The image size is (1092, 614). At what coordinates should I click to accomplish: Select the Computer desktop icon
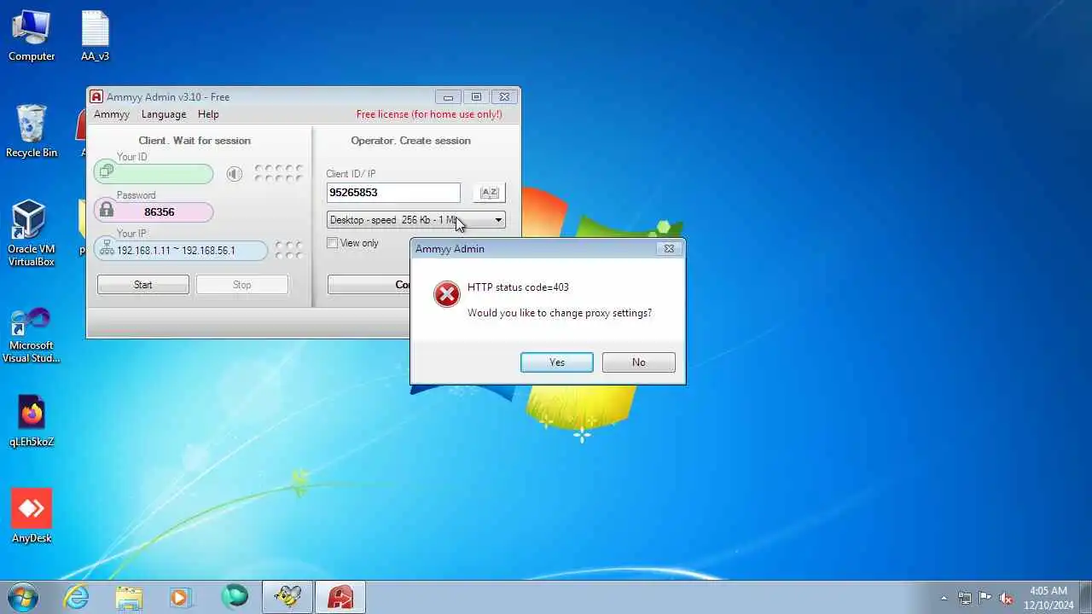32,36
